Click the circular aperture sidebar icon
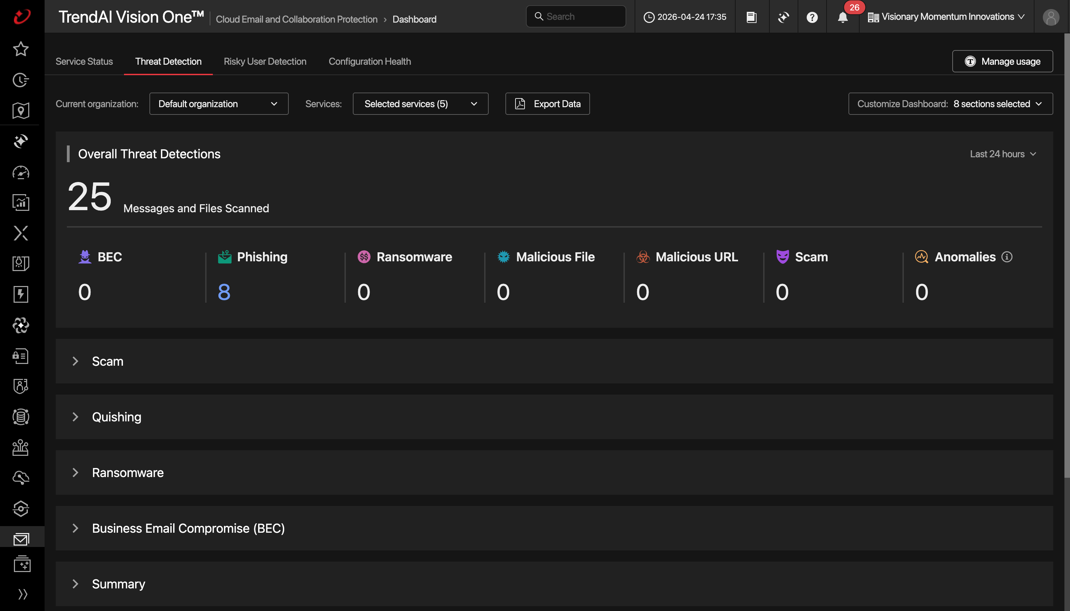 pos(21,325)
